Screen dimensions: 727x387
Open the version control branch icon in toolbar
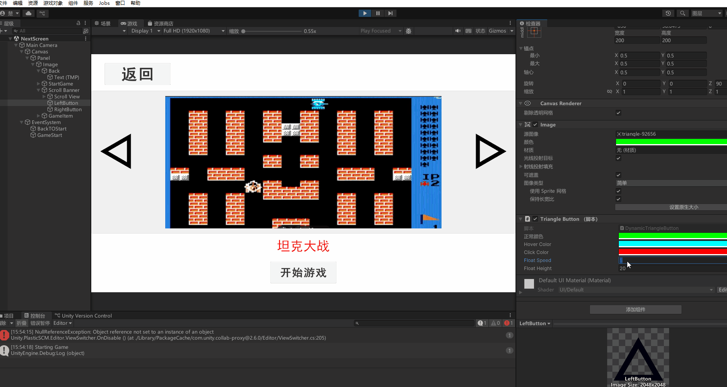click(x=42, y=13)
